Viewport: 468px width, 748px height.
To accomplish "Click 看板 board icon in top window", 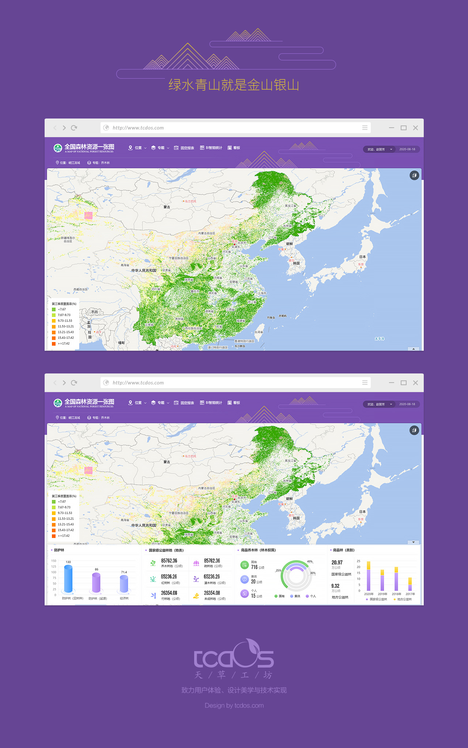I will (230, 148).
